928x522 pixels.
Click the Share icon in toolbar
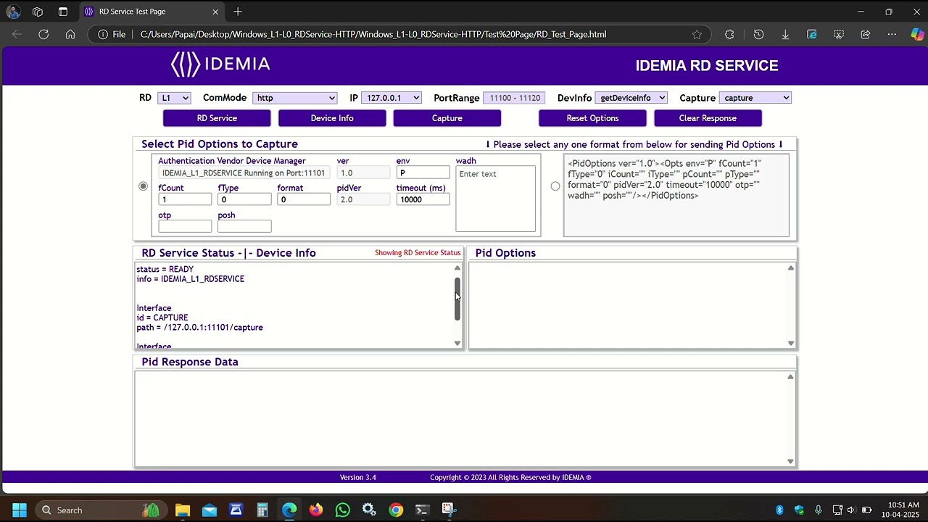coord(866,34)
